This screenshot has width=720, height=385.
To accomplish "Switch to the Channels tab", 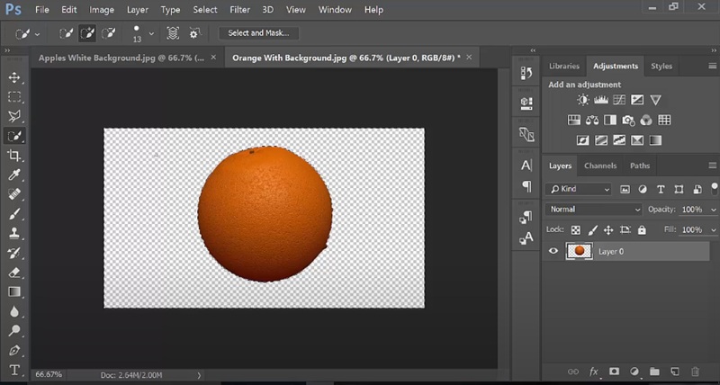I will click(x=600, y=166).
